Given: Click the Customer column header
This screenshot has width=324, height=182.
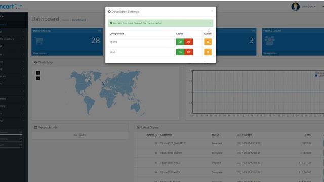Looking at the screenshot, I should click(166, 135).
